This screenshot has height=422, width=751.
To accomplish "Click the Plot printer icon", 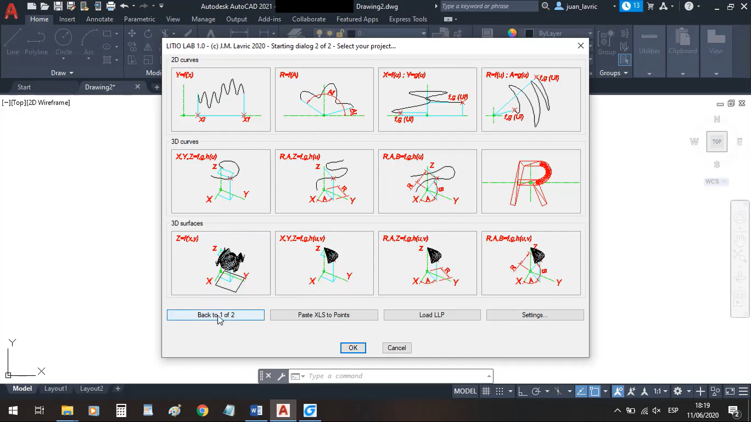I will click(111, 6).
